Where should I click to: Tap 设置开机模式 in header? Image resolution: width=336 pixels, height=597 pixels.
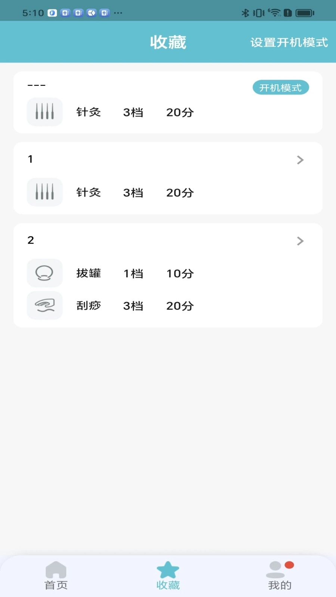[289, 43]
